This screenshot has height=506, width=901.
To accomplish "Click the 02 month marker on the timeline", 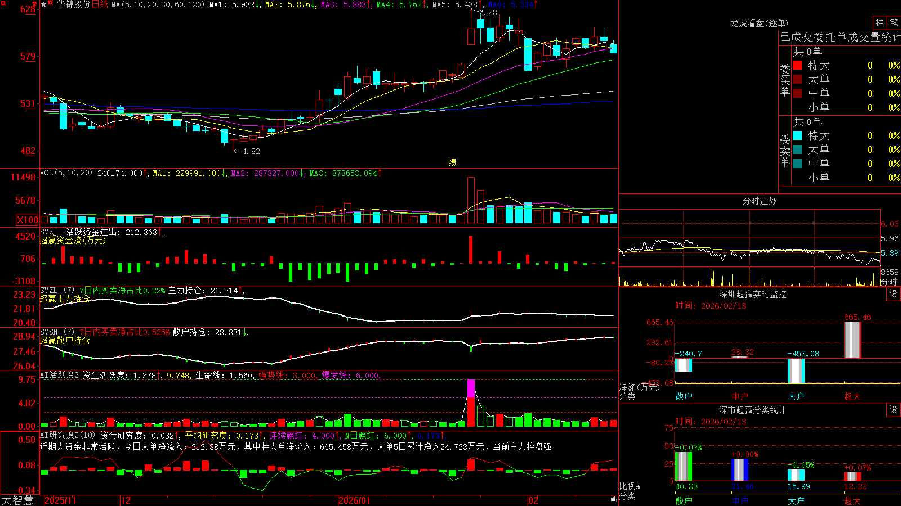I will tap(533, 500).
